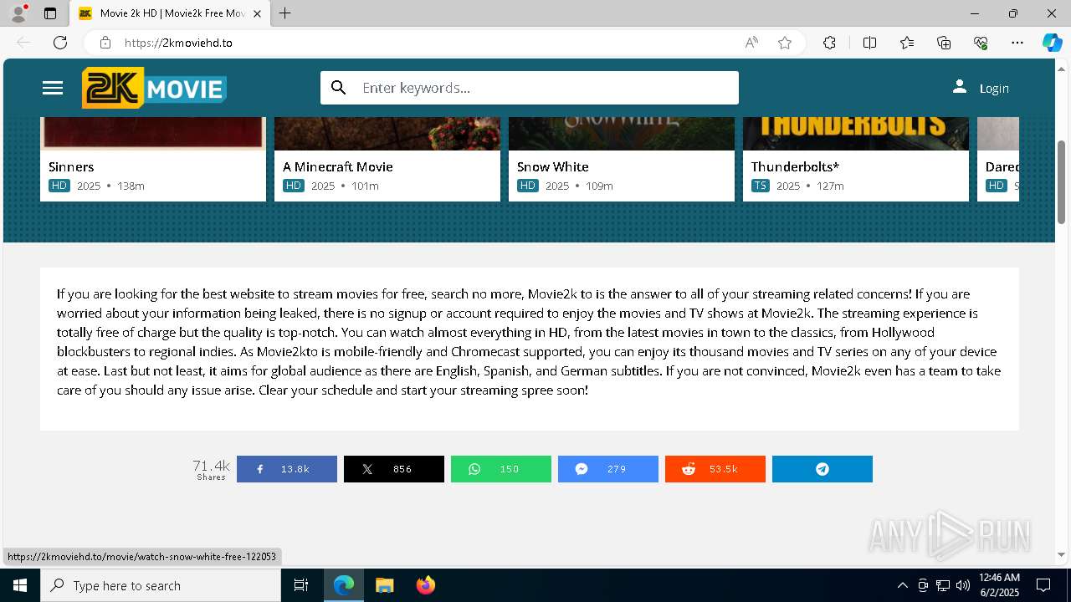Show hidden tray icons chevron

902,585
